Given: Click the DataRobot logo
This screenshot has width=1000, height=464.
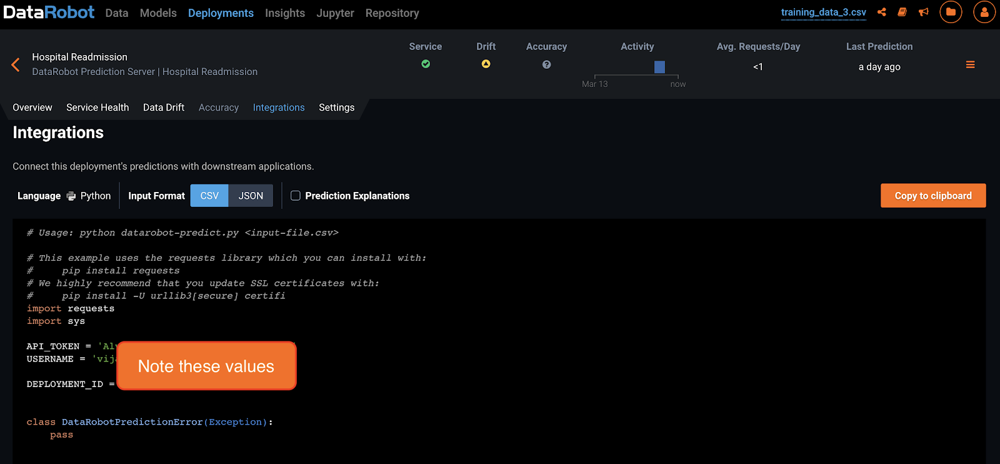Looking at the screenshot, I should pyautogui.click(x=49, y=13).
